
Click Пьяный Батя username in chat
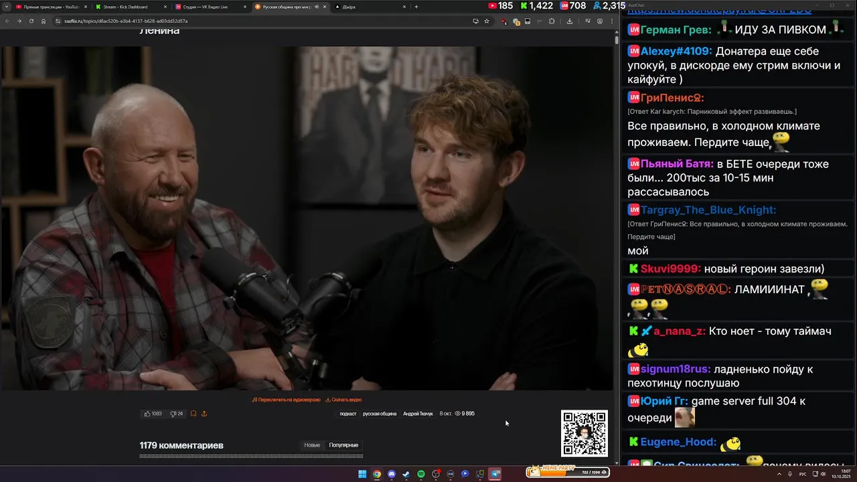pos(677,164)
